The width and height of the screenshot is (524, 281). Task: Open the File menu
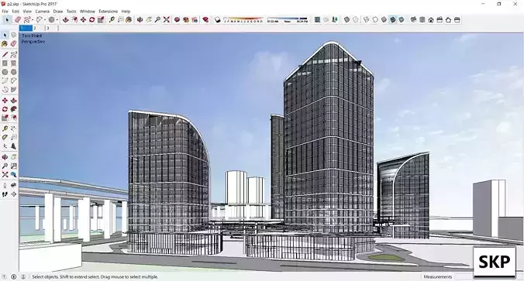[5, 12]
